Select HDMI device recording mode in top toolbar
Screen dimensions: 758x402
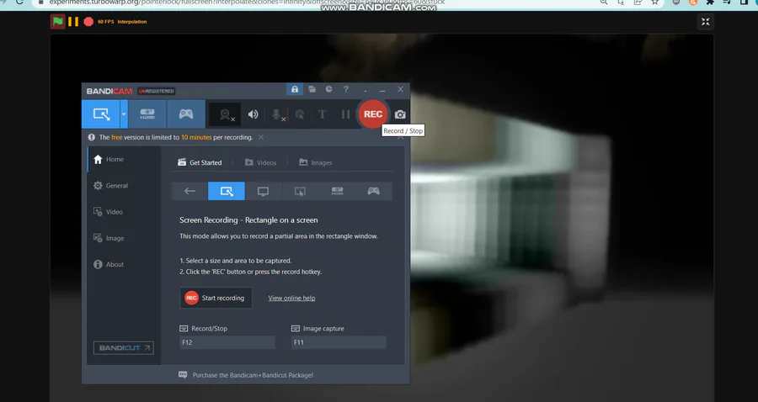tap(147, 114)
